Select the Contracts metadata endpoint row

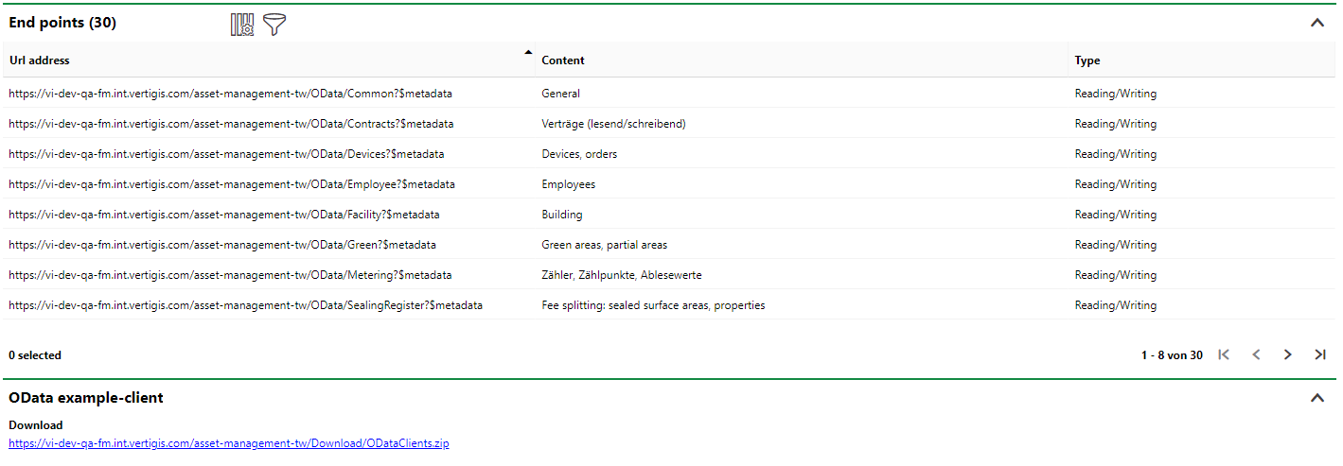coord(231,124)
